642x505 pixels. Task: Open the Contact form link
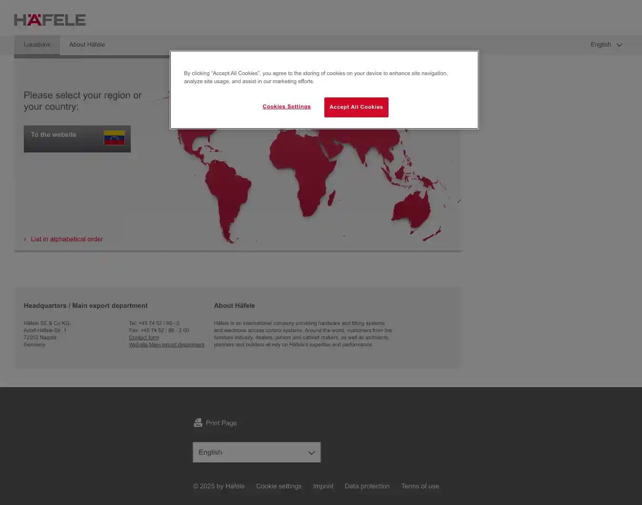144,338
